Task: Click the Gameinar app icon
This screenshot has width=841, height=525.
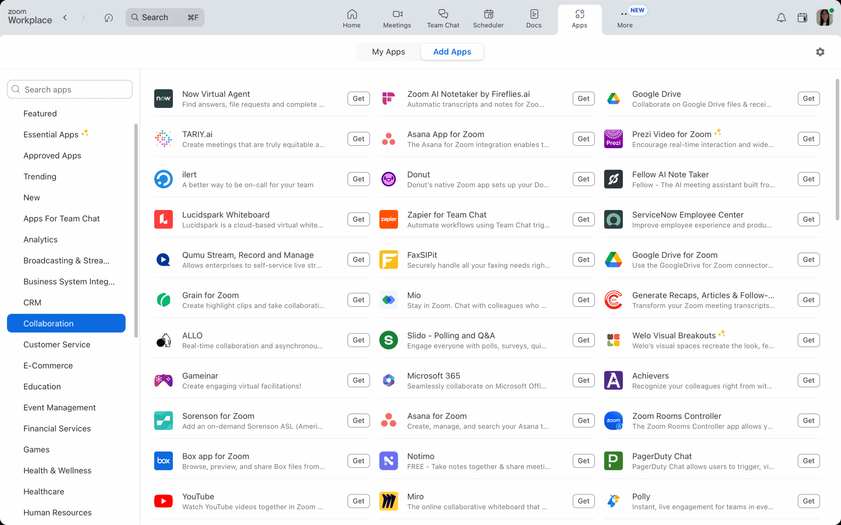Action: tap(163, 380)
